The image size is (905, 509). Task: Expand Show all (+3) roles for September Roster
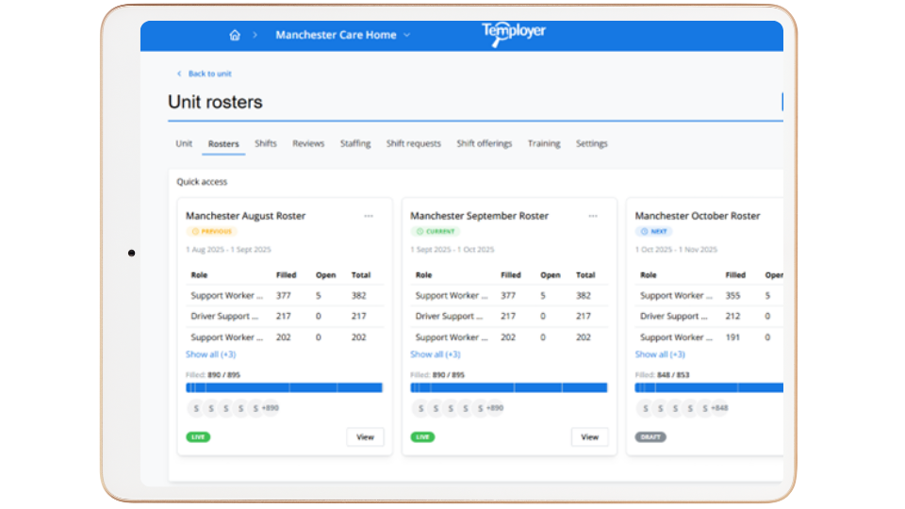435,354
